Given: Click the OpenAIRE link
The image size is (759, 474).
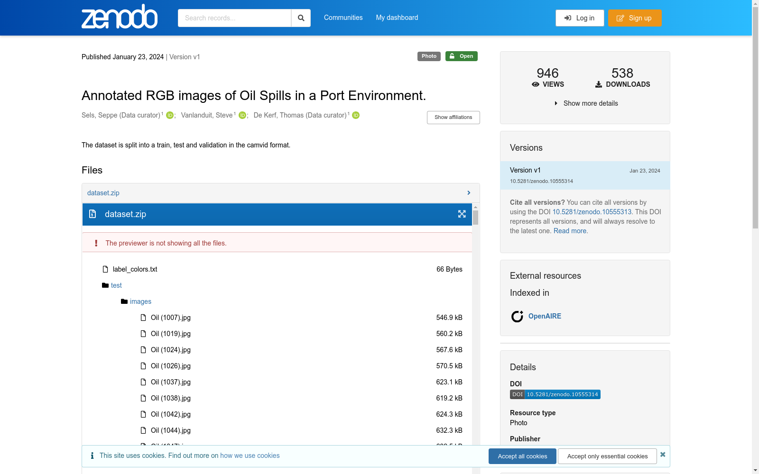Looking at the screenshot, I should click(x=545, y=316).
